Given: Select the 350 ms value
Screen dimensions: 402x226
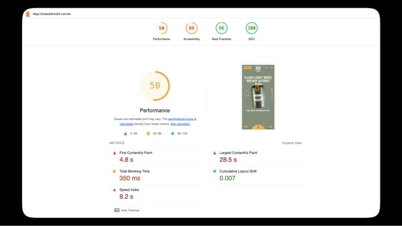Looking at the screenshot, I should (x=130, y=178).
